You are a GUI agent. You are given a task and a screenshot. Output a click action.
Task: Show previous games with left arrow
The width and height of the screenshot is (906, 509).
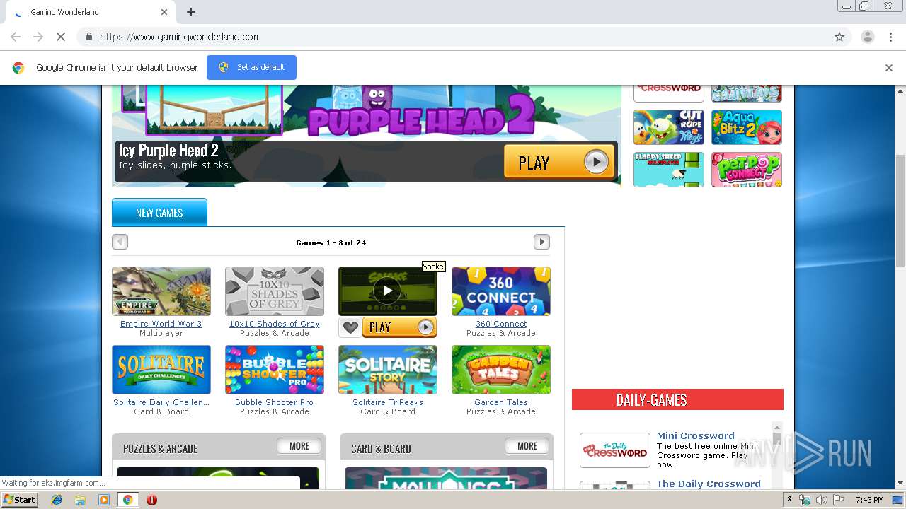[x=120, y=242]
